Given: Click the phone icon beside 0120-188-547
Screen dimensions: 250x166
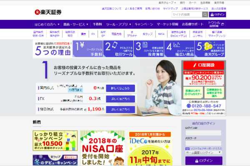Looking at the screenshot, I should (189, 106).
